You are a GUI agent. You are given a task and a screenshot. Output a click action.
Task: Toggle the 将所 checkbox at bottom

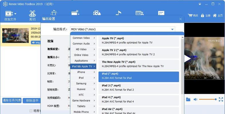click(x=31, y=111)
